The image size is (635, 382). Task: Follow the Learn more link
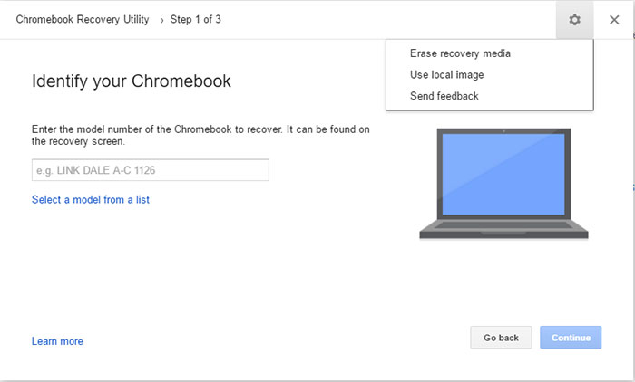point(57,341)
